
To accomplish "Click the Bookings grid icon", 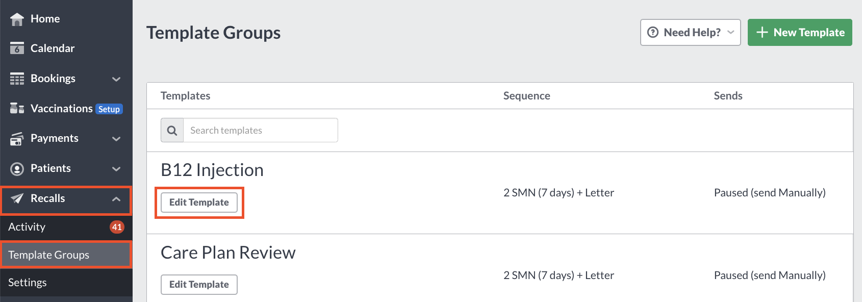I will 17,79.
